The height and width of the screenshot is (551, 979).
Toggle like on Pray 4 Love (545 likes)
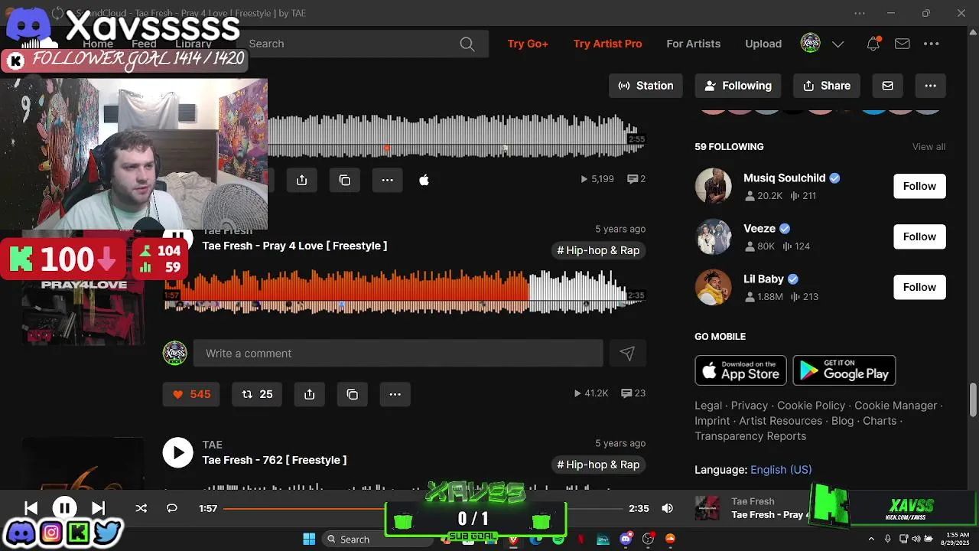[191, 394]
